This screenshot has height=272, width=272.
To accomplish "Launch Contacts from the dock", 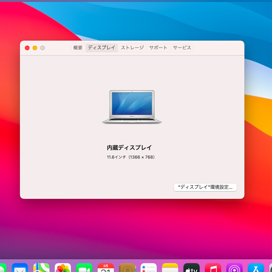I will [127, 268].
